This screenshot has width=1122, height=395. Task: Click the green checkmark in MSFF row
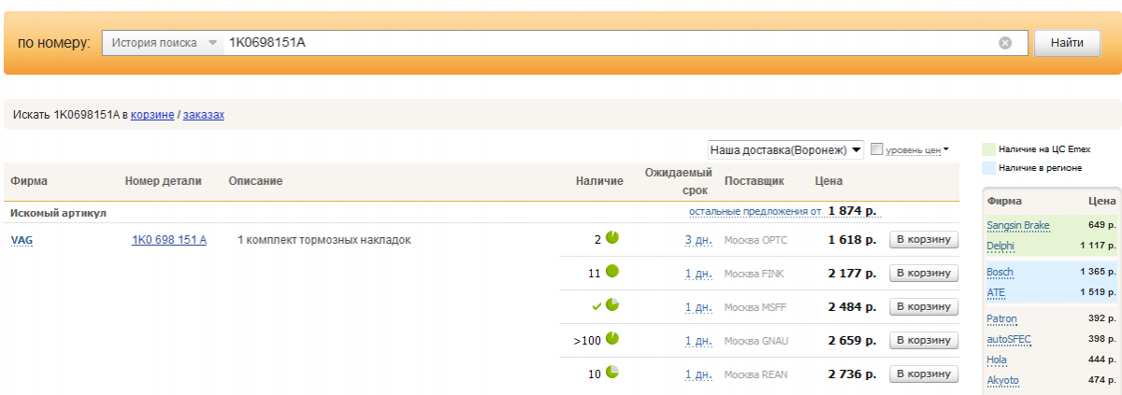597,306
